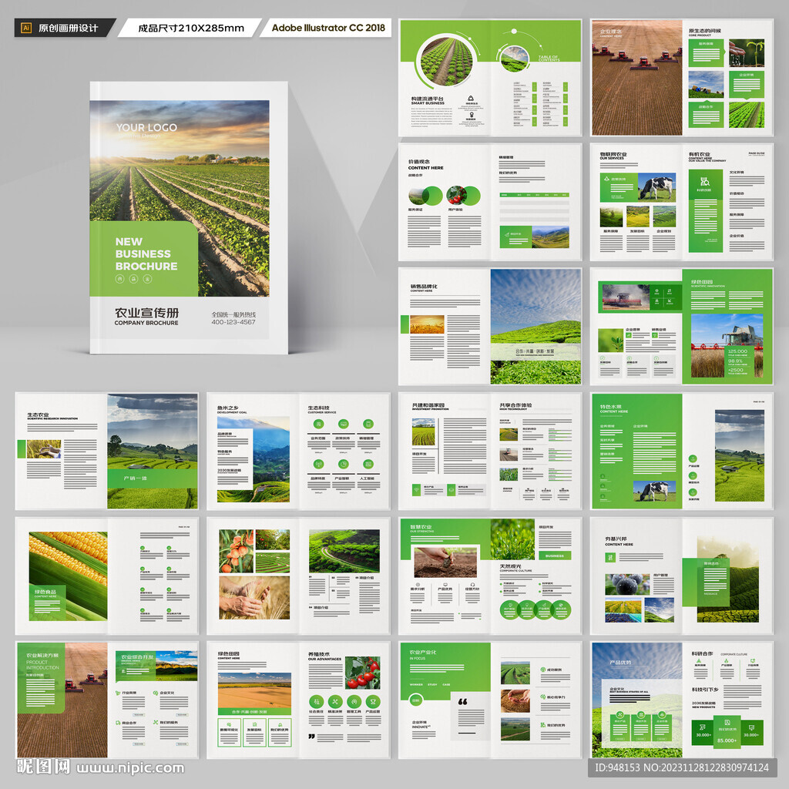The height and width of the screenshot is (789, 789).
Task: Click the 企业文化 icon on 农业综合开发 page
Action: 156,693
